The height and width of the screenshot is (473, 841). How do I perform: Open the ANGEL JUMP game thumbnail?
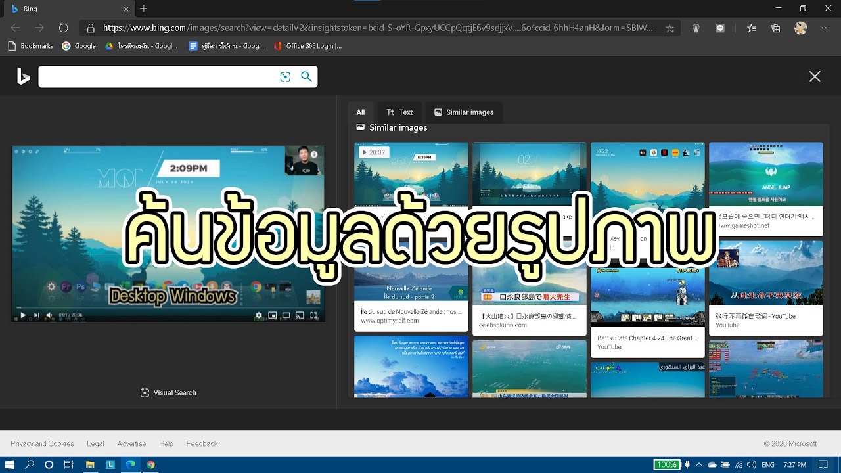(765, 174)
